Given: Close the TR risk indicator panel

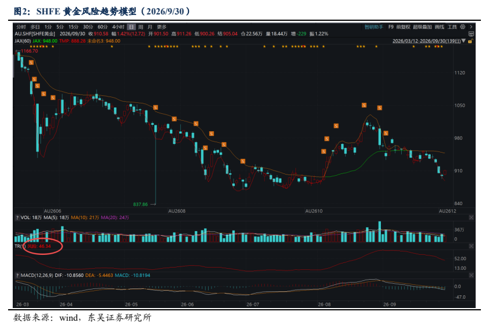Looking at the screenshot, I should click(471, 246).
